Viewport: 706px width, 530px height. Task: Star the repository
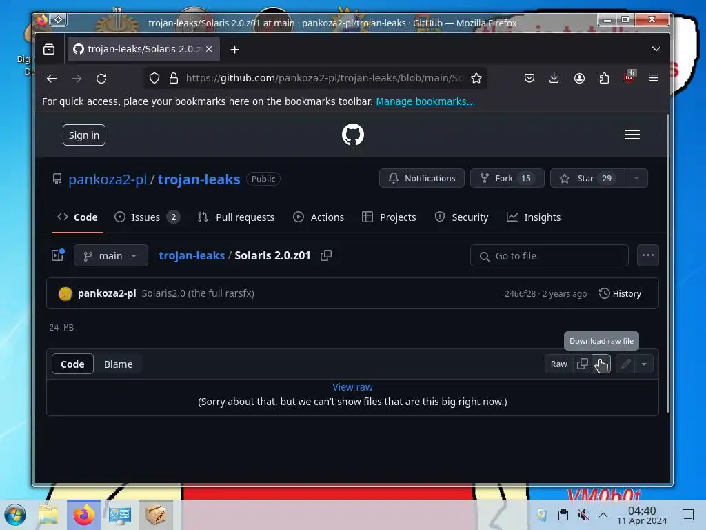click(587, 178)
